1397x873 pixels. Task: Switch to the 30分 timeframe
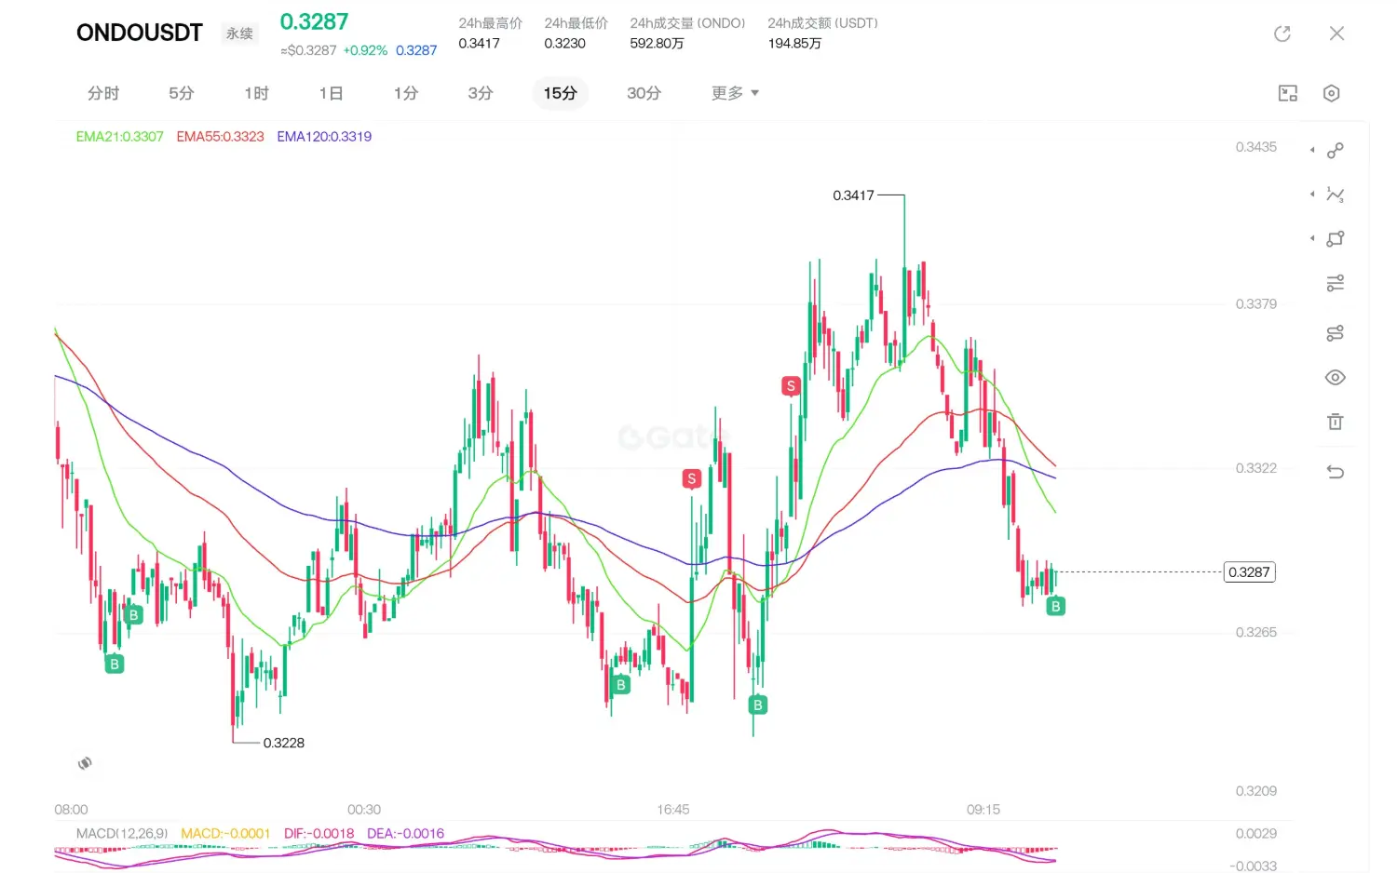coord(644,93)
